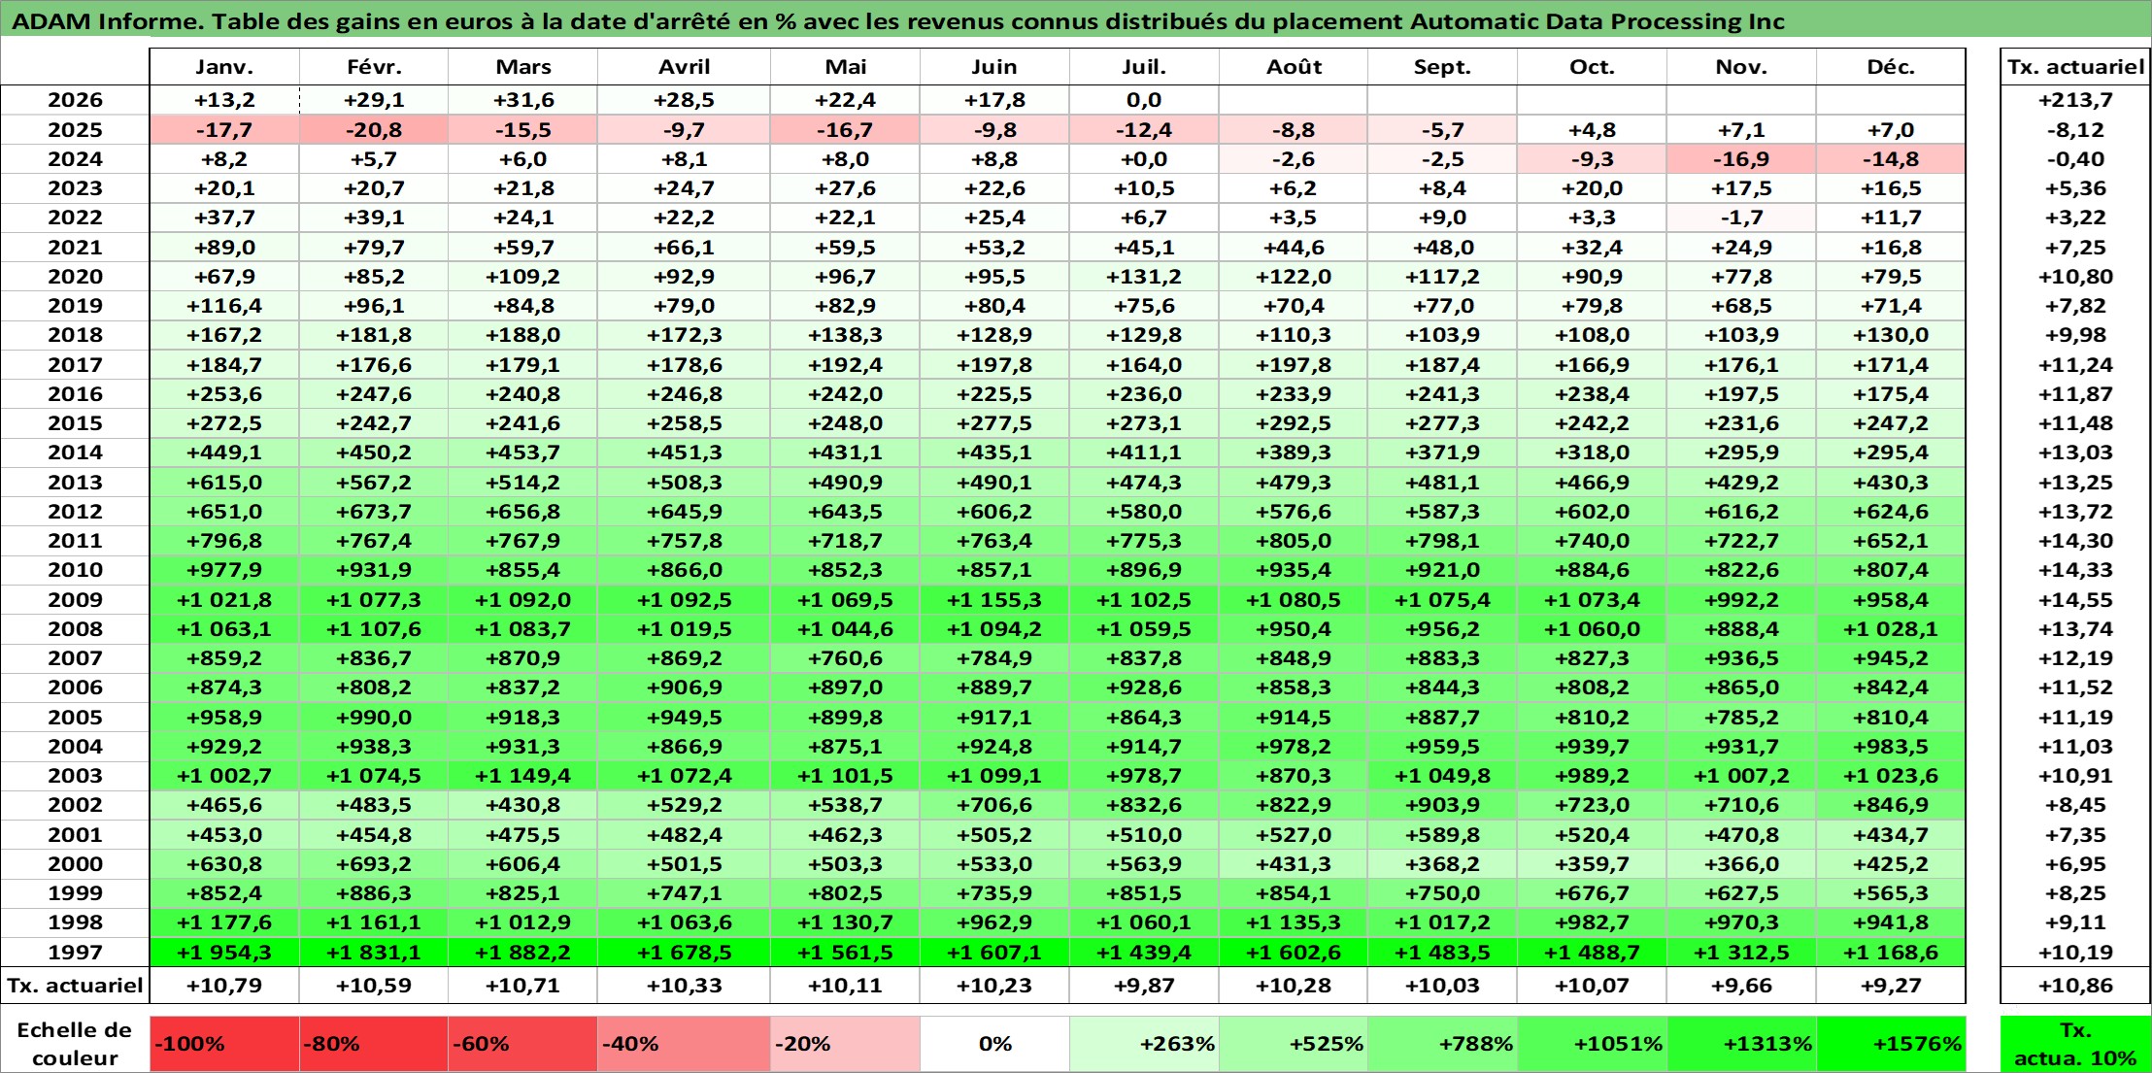This screenshot has height=1073, width=2152.
Task: Click the "Echelle de couleur" label
Action: click(75, 1044)
